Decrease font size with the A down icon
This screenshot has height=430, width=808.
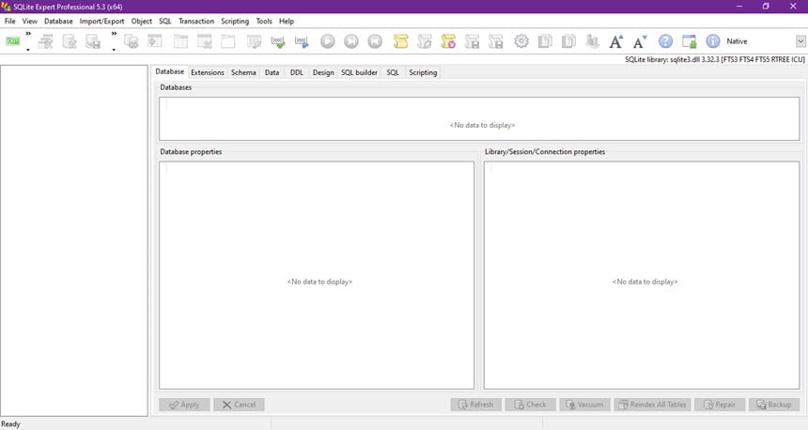coord(640,41)
